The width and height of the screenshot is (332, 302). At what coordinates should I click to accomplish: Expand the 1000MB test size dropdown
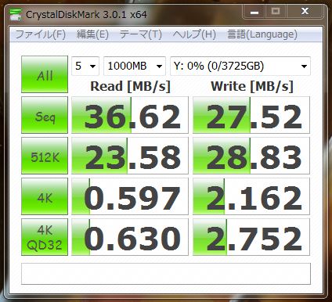coord(135,66)
